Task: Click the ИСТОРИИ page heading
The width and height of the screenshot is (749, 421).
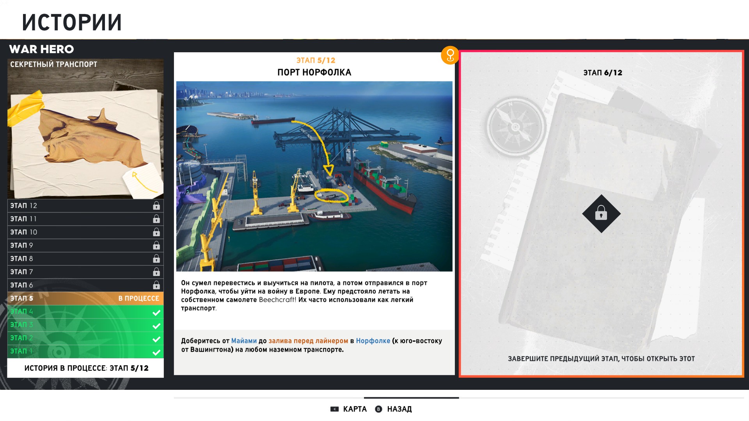Action: tap(72, 22)
